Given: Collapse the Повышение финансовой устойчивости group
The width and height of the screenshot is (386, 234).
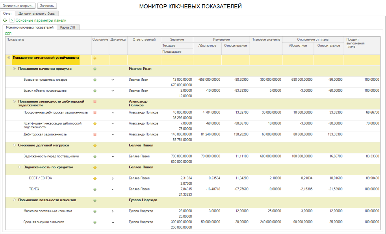Looking at the screenshot, I should (9, 58).
